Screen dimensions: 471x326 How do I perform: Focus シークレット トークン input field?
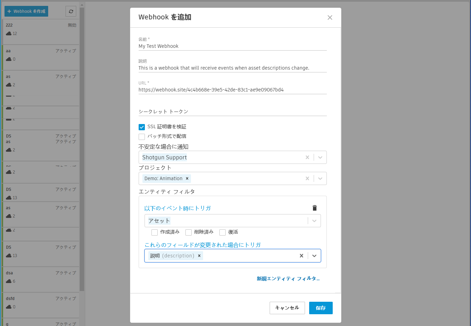[x=233, y=112]
